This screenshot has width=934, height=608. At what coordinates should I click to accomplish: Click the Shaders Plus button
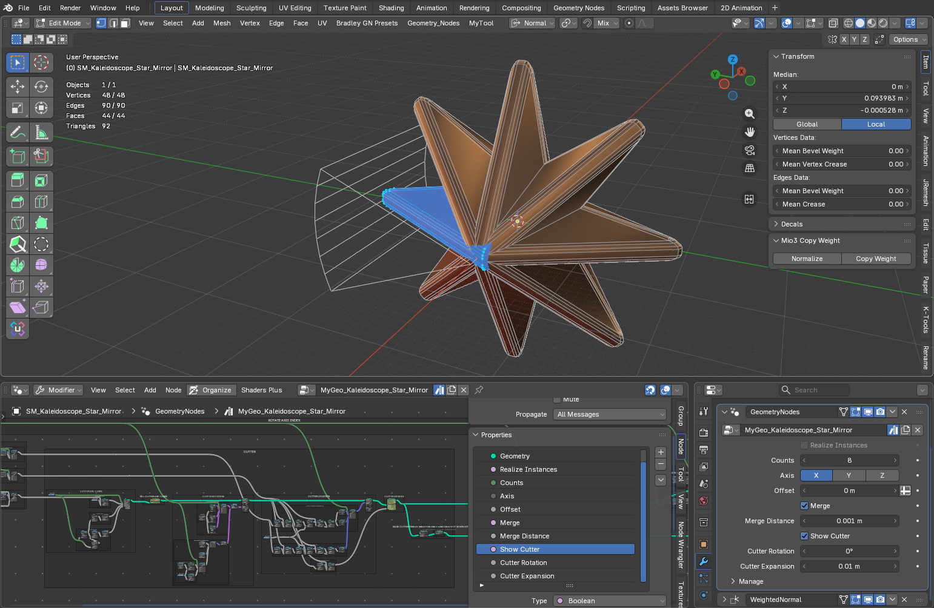(x=262, y=390)
